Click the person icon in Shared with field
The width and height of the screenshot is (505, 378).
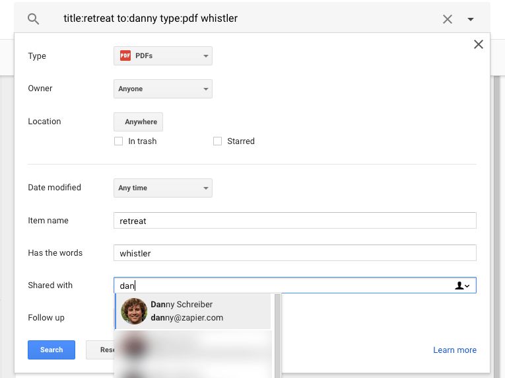tap(462, 285)
